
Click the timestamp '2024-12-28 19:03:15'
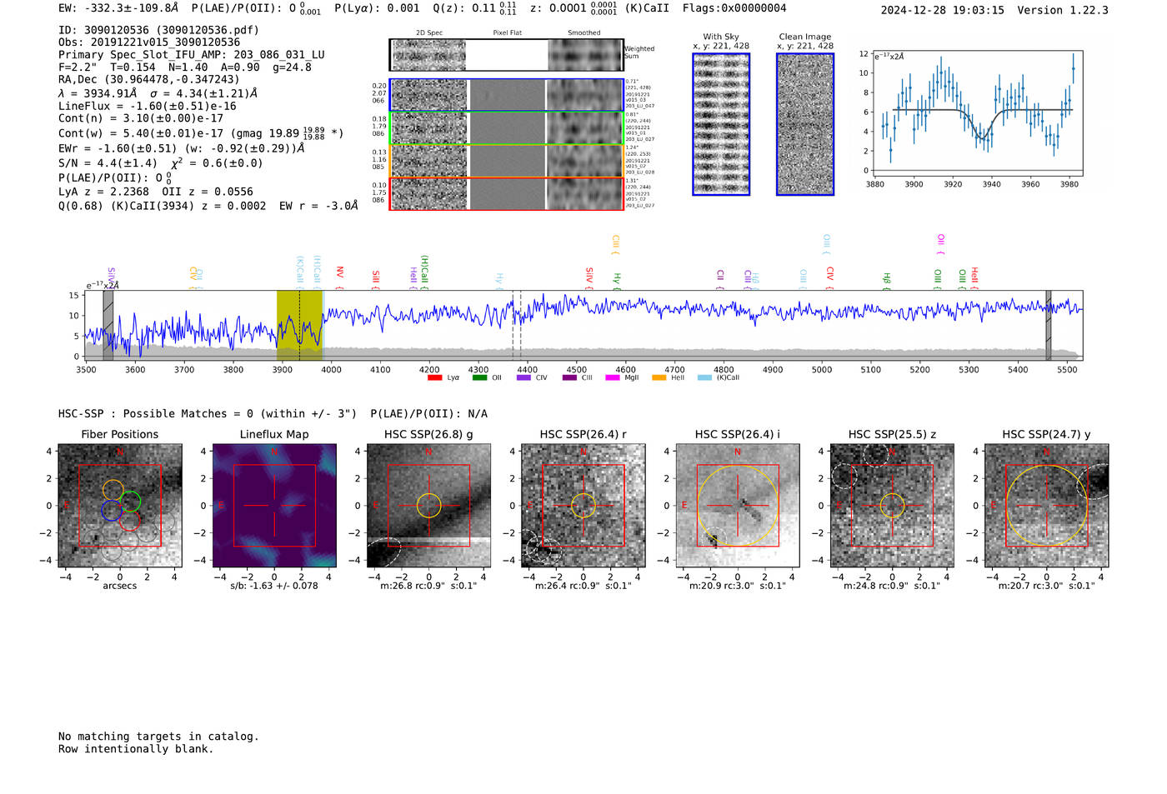click(943, 11)
